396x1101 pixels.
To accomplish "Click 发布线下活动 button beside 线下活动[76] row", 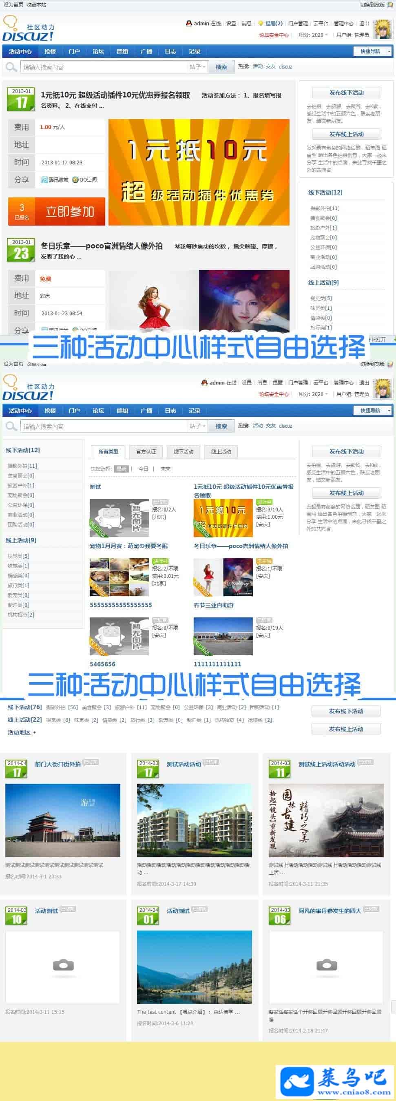I will 346,711.
